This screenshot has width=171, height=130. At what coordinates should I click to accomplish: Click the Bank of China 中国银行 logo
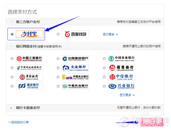[x=29, y=77]
